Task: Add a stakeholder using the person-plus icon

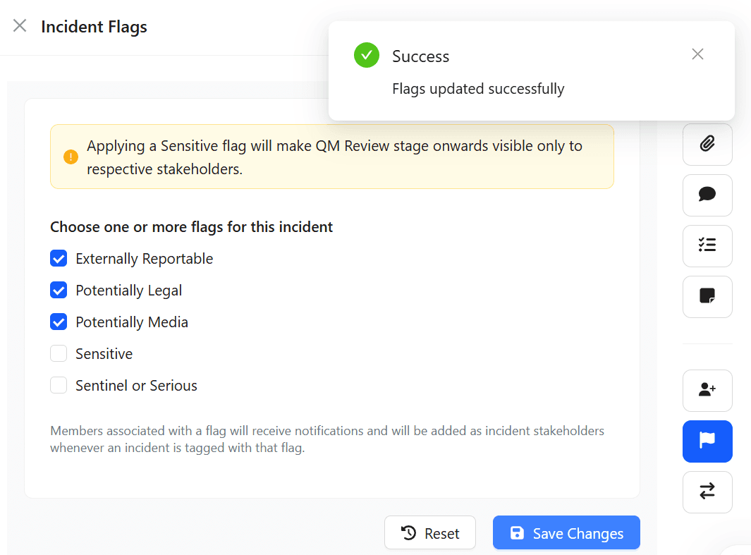Action: click(x=707, y=391)
